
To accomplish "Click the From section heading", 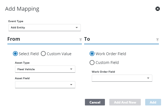I will (14, 39).
